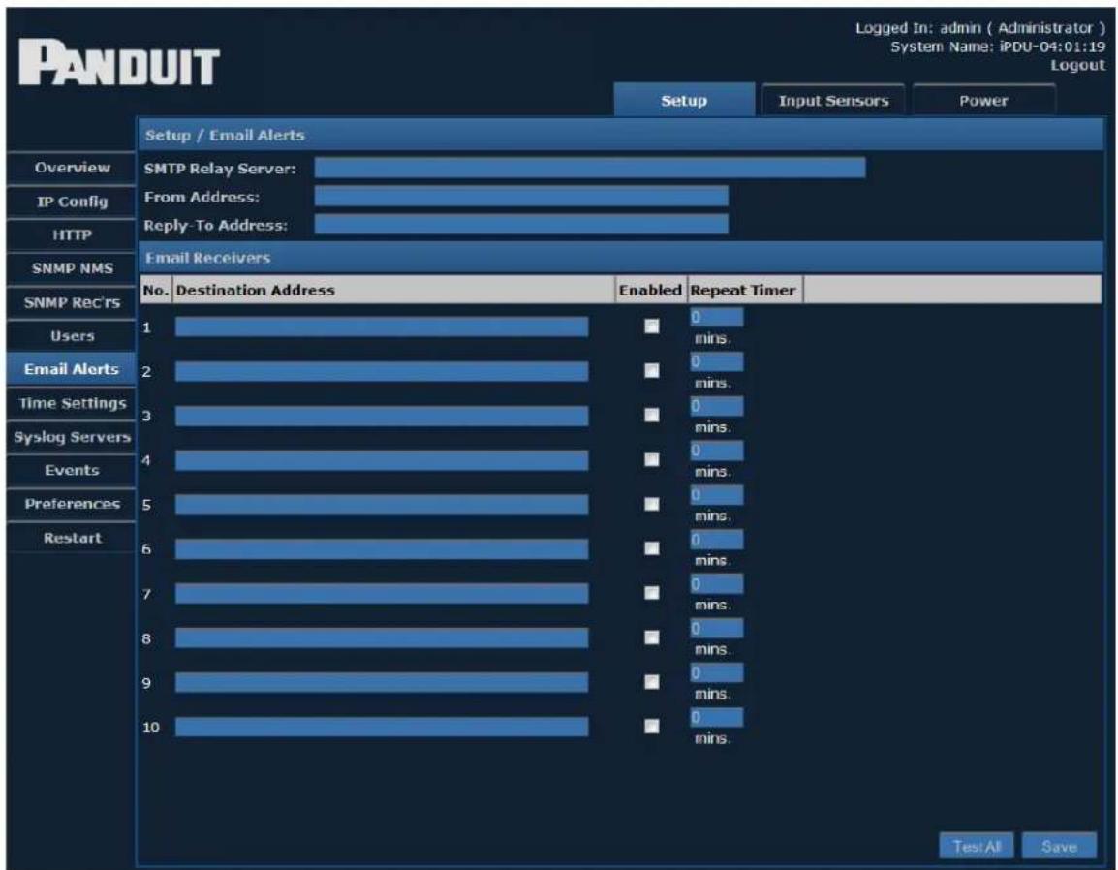Focus the SMTP Relay Server field

tap(590, 168)
